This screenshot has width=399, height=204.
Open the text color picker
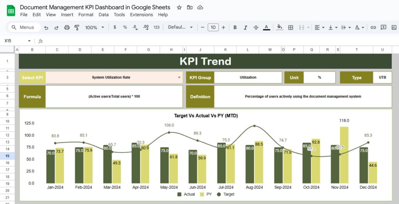coord(267,28)
